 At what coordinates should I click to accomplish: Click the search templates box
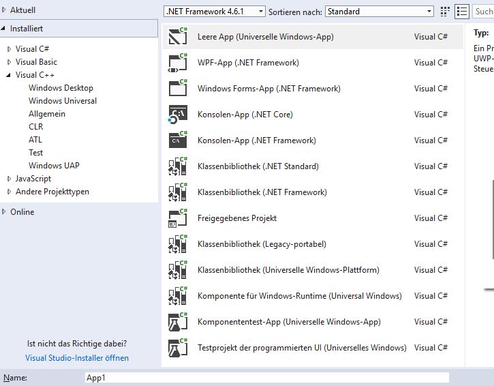click(483, 12)
